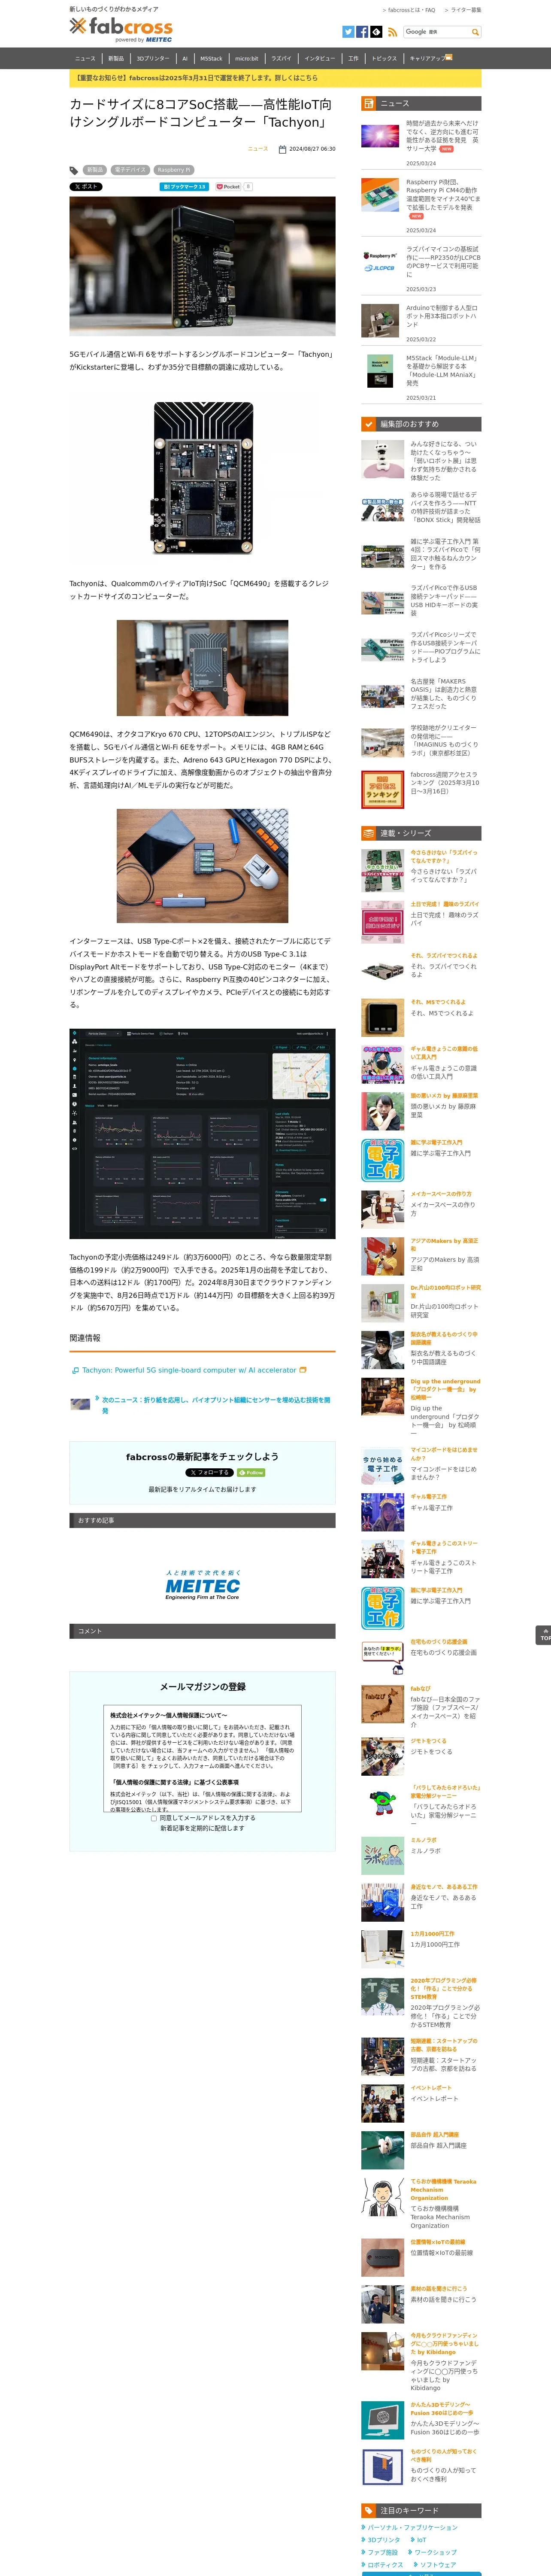Open the 3Dプリンタ keyword link

coord(384,2540)
